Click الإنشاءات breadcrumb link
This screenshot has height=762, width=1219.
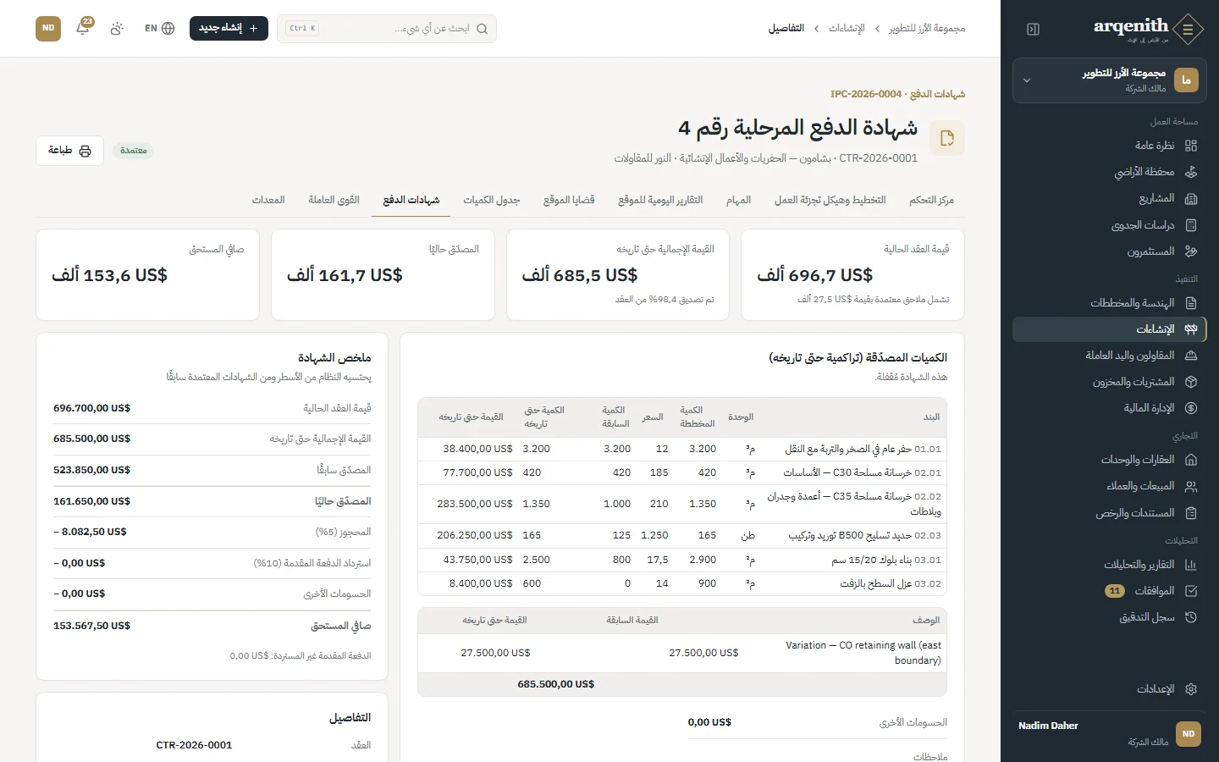click(847, 28)
